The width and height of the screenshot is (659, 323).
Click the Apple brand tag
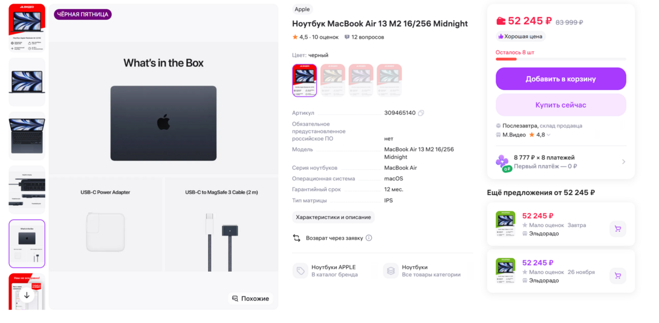302,10
